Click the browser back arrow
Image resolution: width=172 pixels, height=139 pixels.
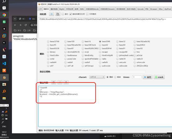[x=15, y=25]
